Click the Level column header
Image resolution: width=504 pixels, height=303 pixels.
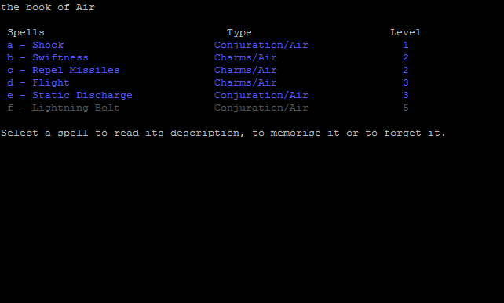405,32
